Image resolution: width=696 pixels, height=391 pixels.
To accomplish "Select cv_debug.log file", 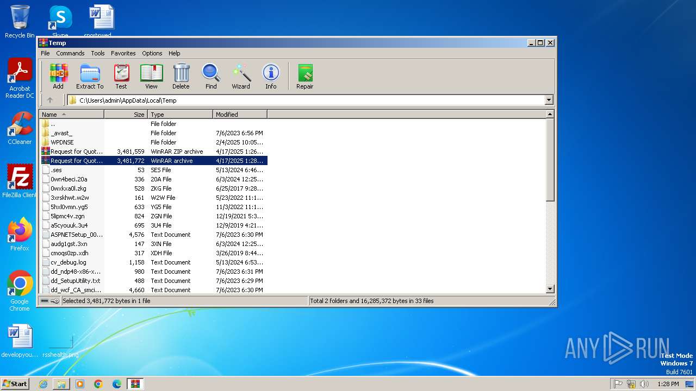I will tap(153, 262).
